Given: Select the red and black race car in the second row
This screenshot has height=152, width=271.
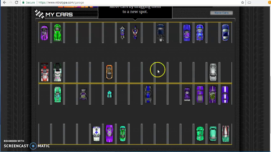Looking at the screenshot, I should coord(44,72).
